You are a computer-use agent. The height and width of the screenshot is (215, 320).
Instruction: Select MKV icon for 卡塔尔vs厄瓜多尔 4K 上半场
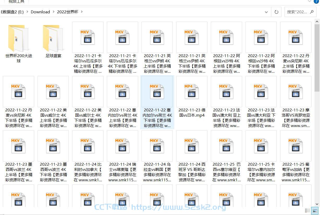pos(88,37)
